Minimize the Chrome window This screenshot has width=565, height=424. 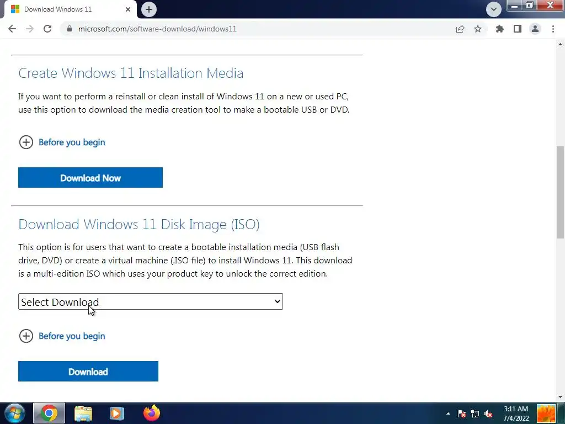pyautogui.click(x=515, y=6)
